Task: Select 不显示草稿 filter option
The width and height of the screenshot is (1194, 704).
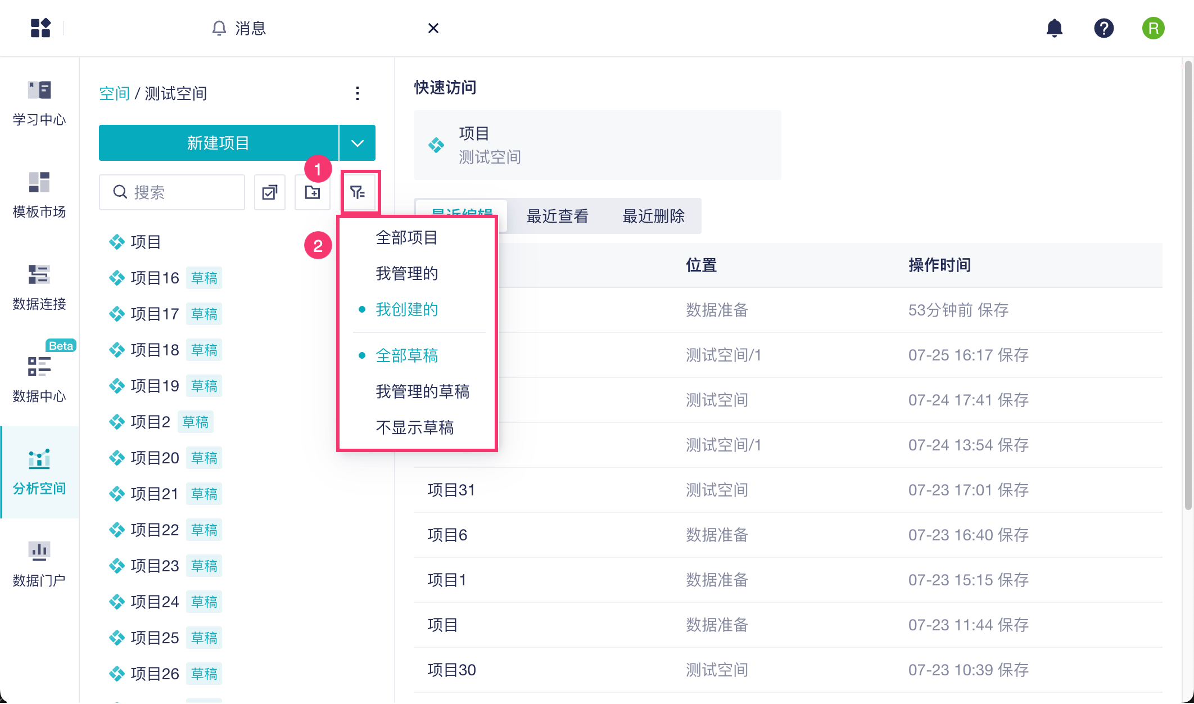Action: pyautogui.click(x=414, y=427)
